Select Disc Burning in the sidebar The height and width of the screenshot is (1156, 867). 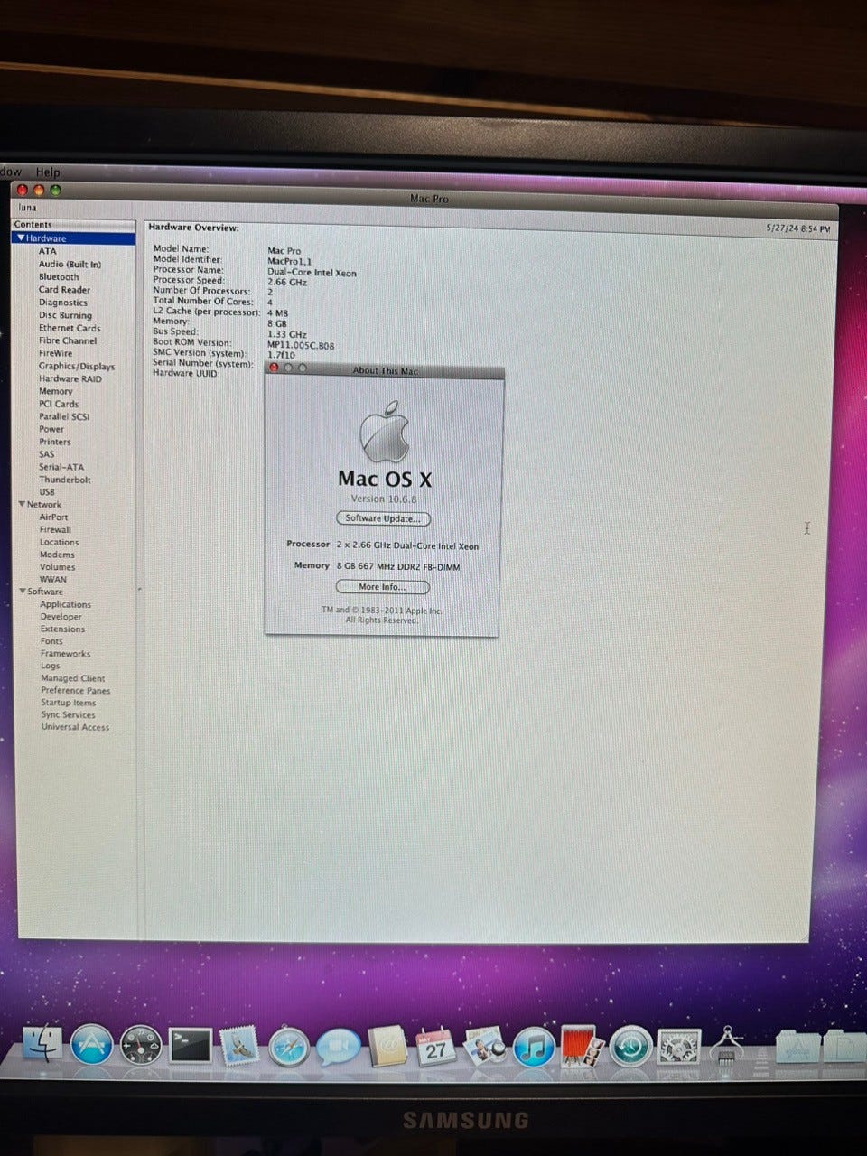coord(65,315)
